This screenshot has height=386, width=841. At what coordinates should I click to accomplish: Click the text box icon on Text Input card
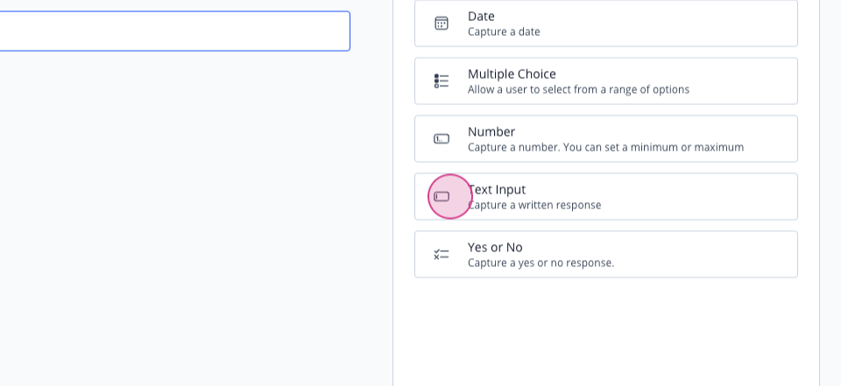point(442,197)
